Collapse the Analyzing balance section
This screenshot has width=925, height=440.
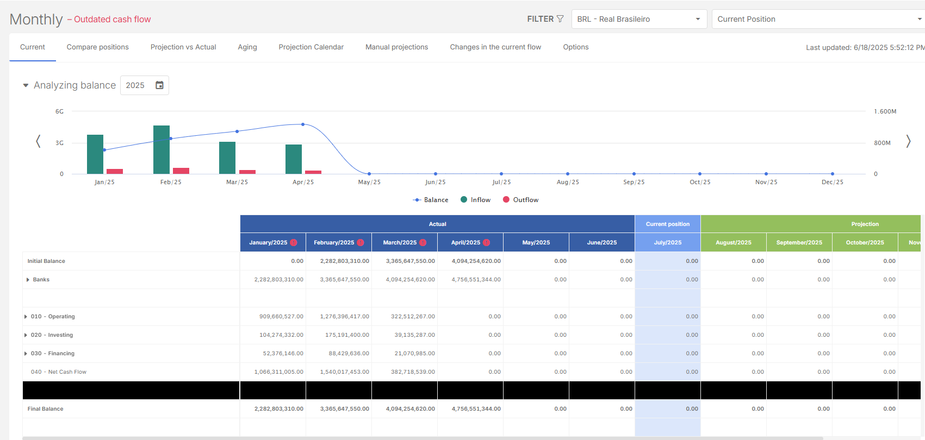26,85
